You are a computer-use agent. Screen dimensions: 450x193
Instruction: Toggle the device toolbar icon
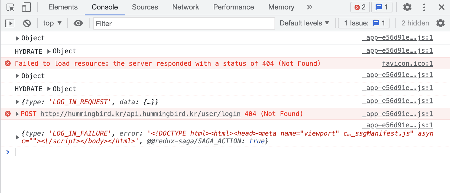point(27,7)
